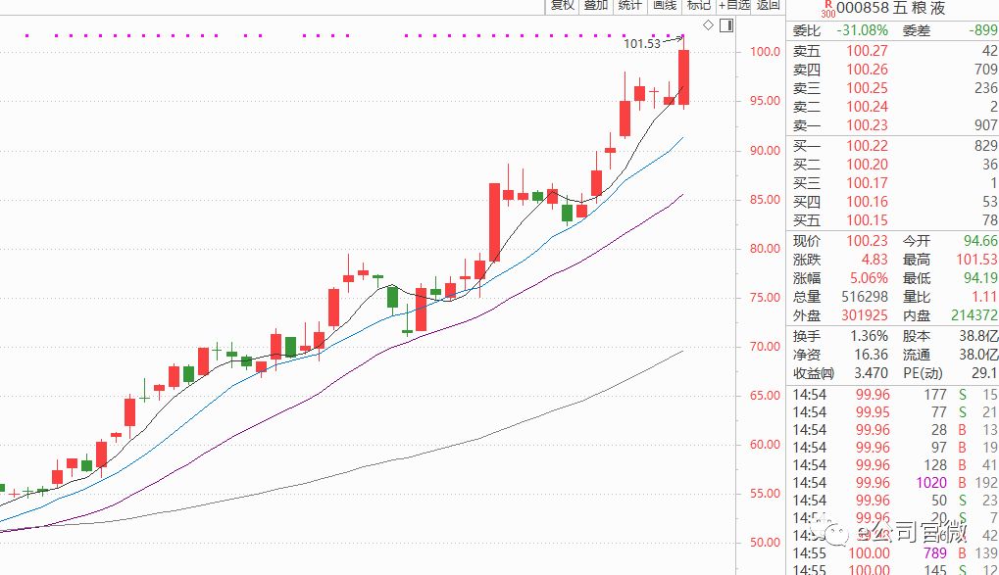Click the 委比 value -31.08%
Image resolution: width=999 pixels, height=575 pixels.
click(x=862, y=30)
